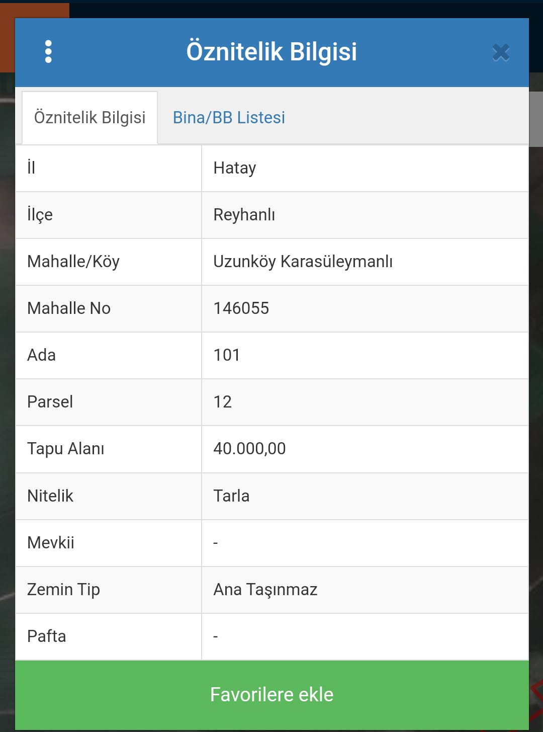Switch to the Bina/BB Listesi tab
The image size is (543, 732).
pyautogui.click(x=229, y=118)
